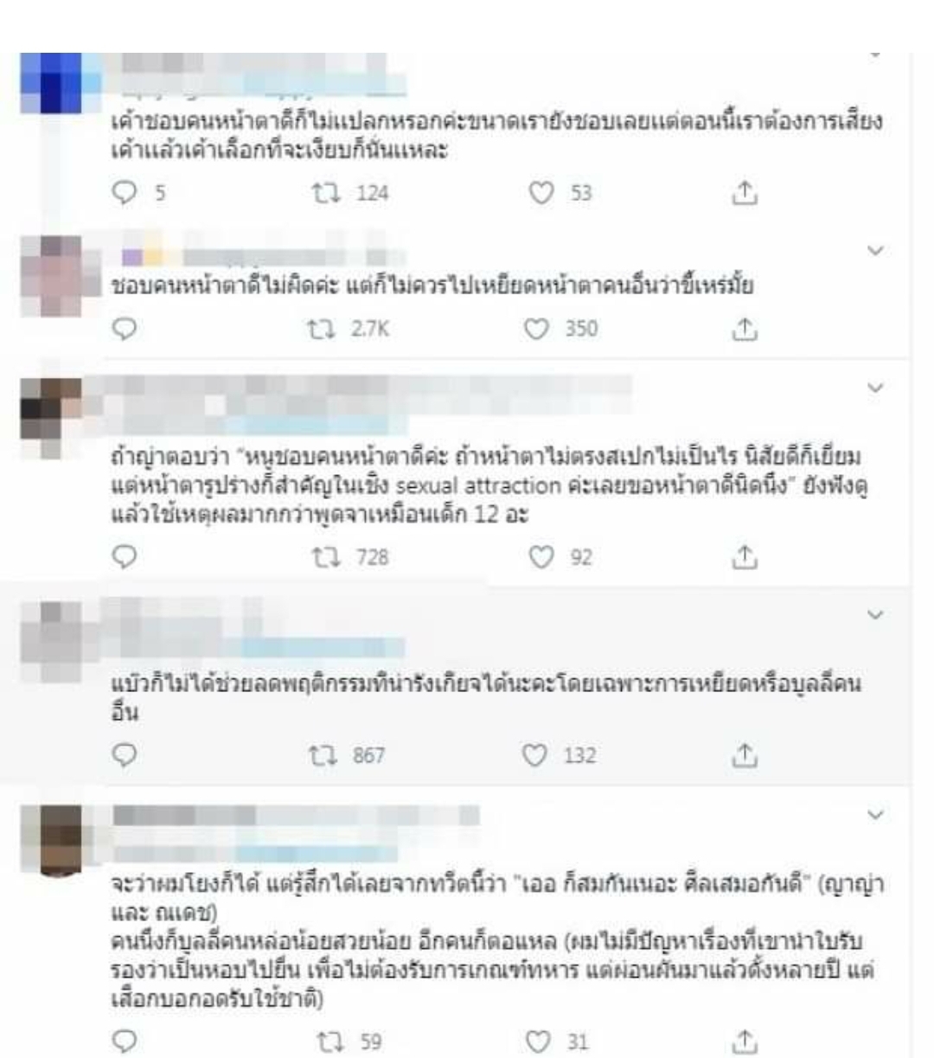934x1058 pixels.
Task: Open the chevron menu on the 350-likes tweet
Action: click(875, 251)
